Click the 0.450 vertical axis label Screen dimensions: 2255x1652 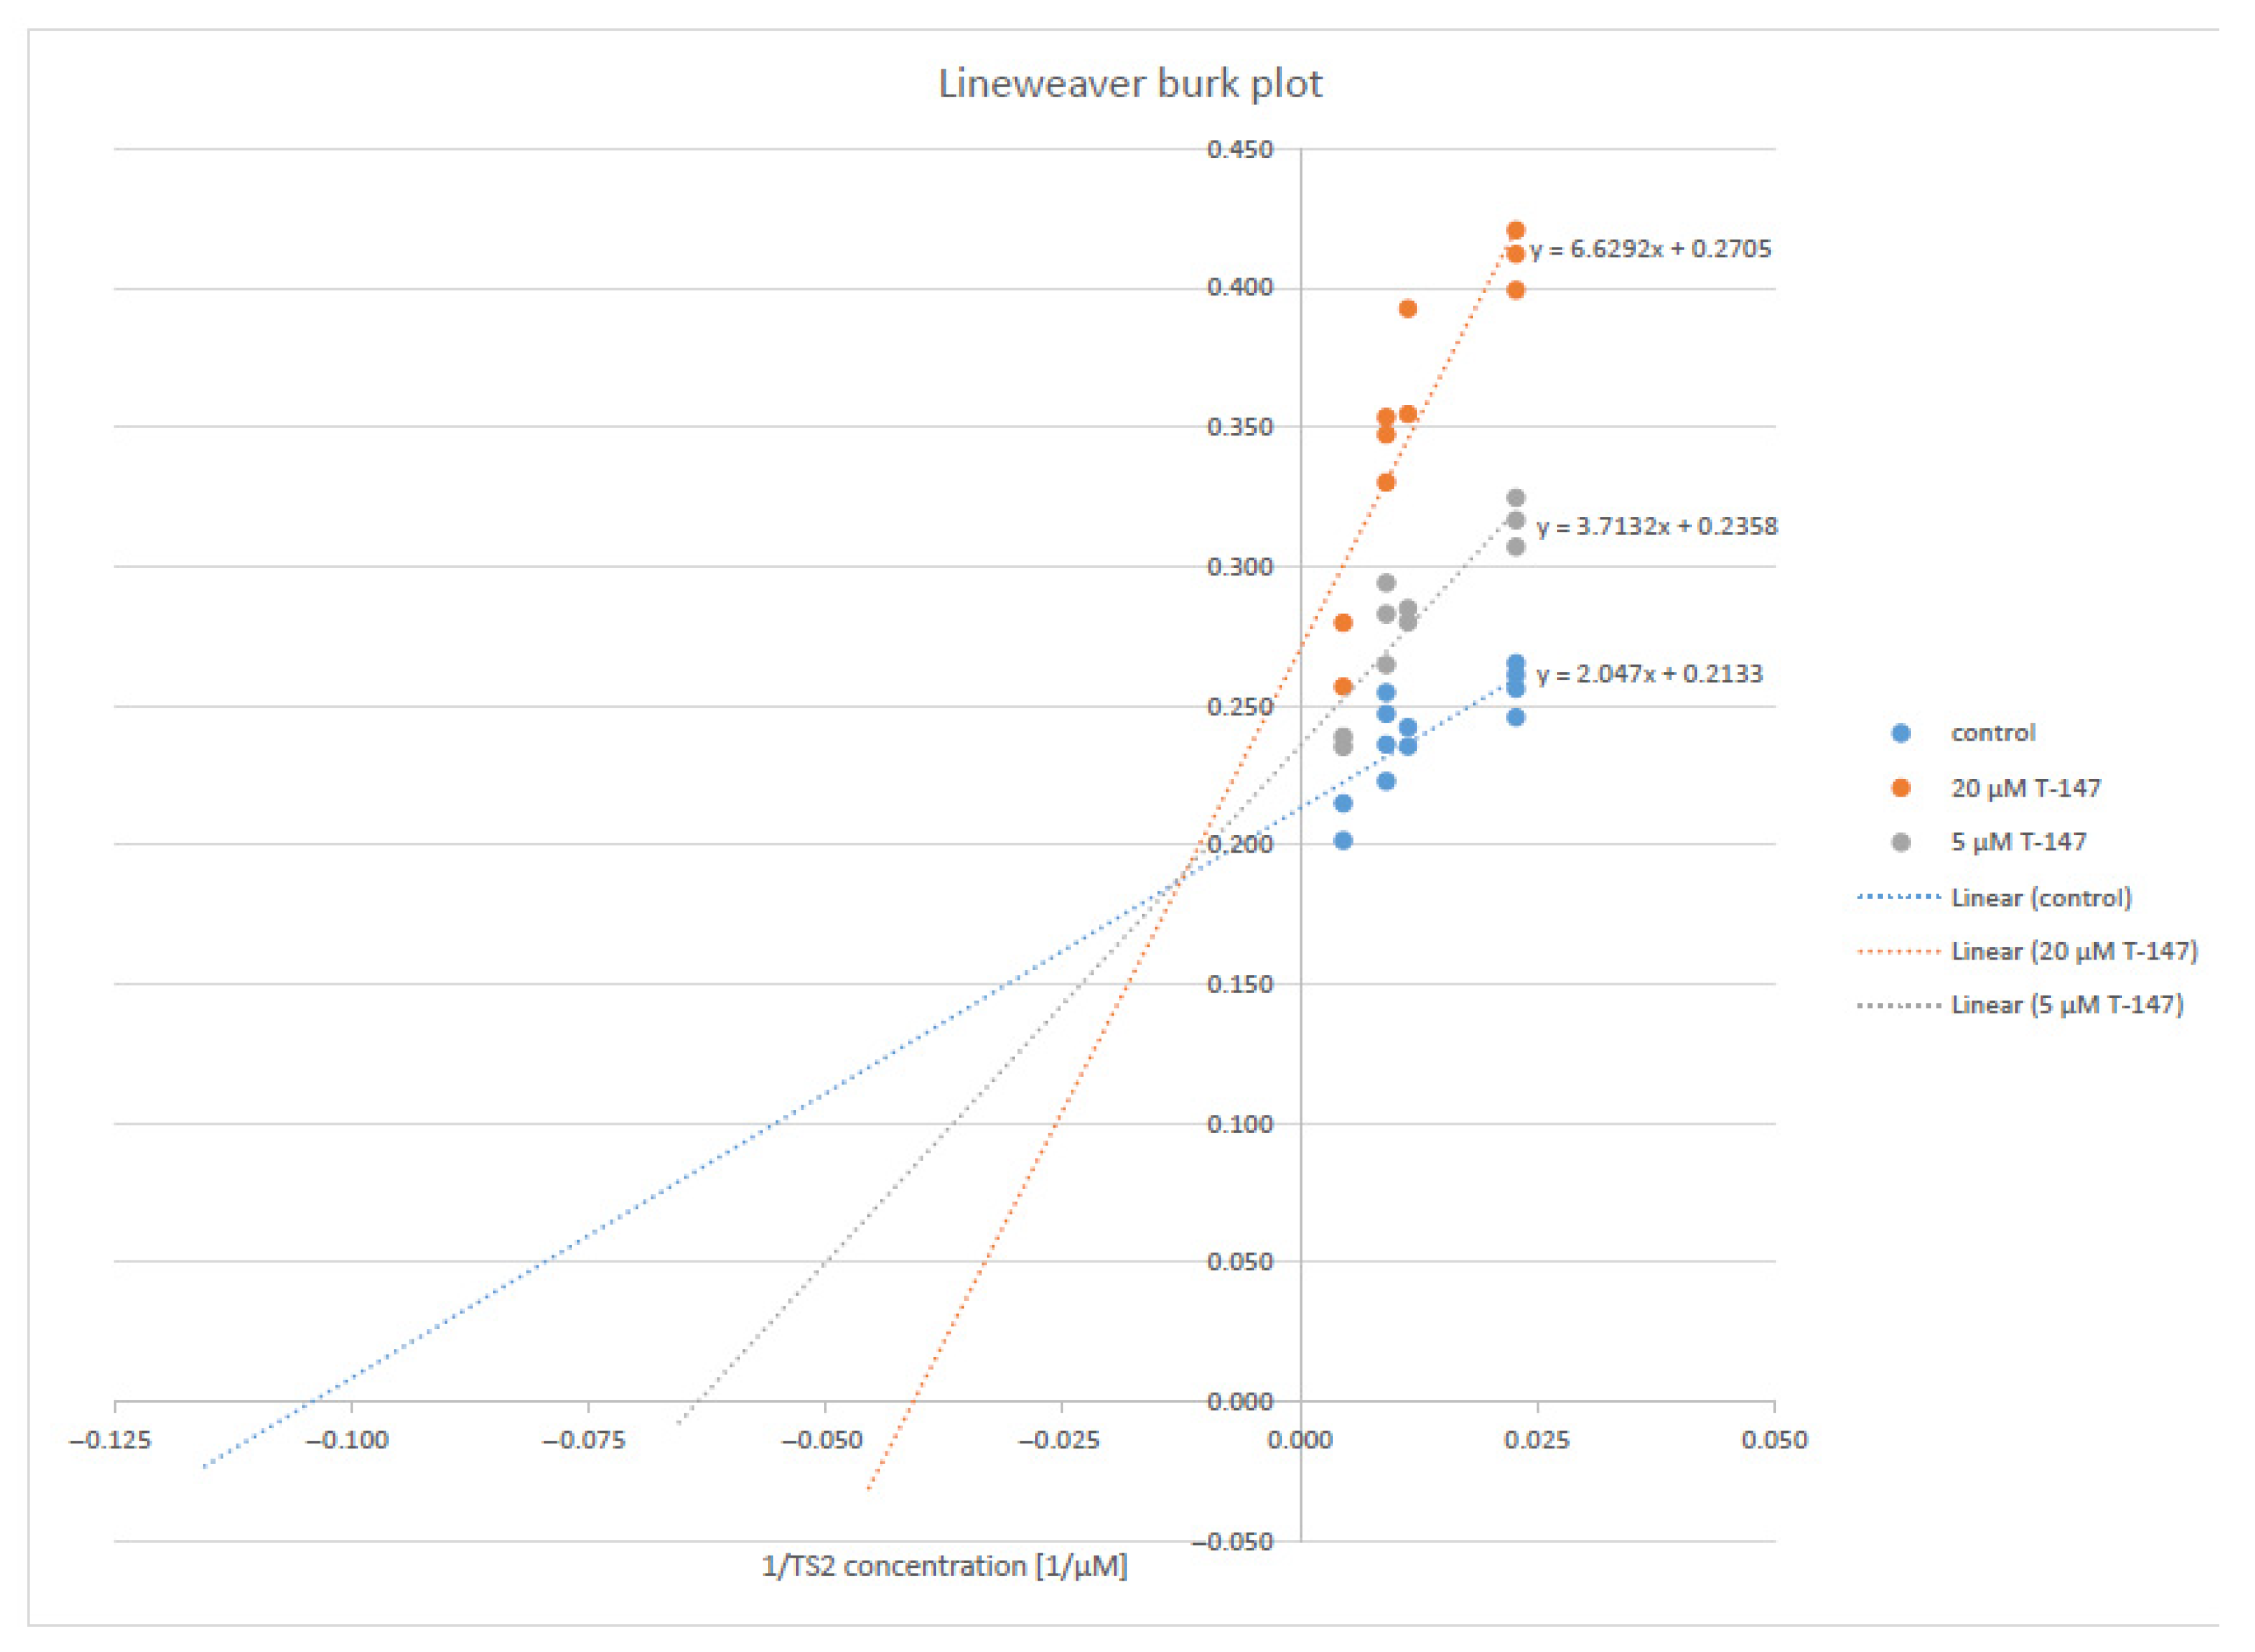[1239, 150]
